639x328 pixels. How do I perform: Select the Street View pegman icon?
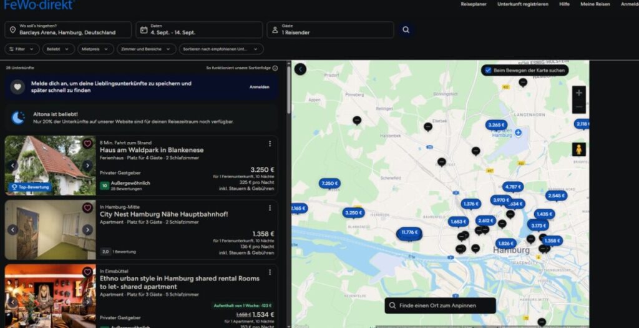coord(578,149)
